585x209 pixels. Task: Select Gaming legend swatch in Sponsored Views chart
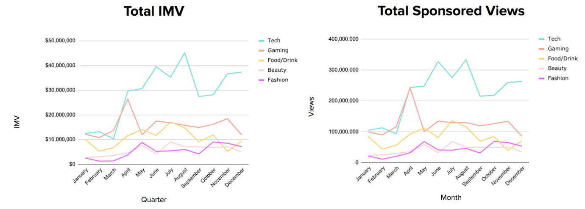click(542, 49)
